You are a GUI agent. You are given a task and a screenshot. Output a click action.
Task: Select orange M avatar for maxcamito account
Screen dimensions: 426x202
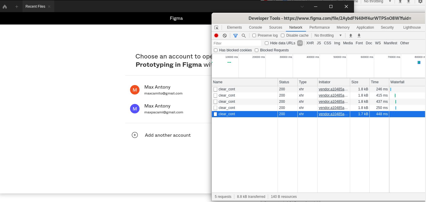(135, 90)
